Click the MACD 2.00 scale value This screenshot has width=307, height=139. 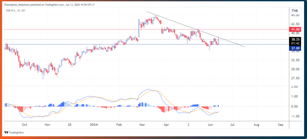tap(295, 86)
